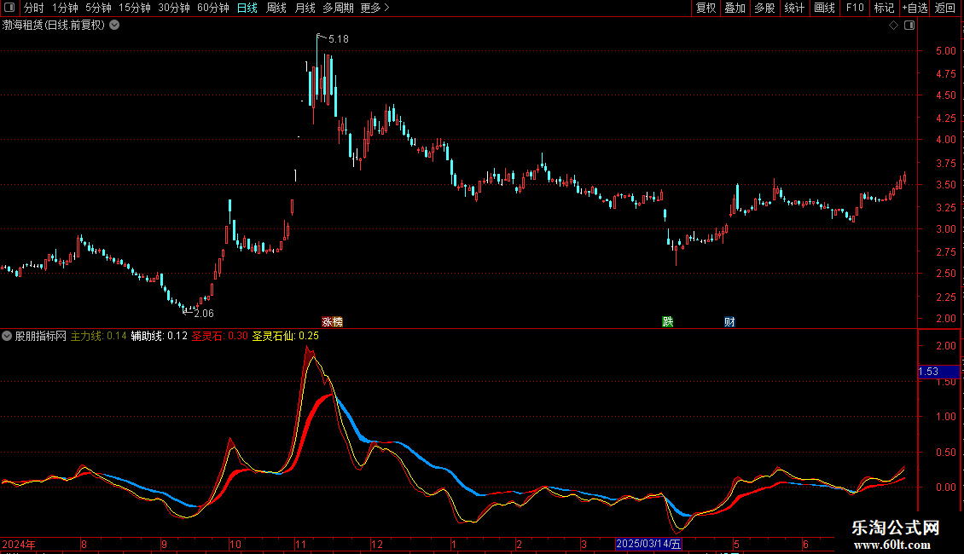Open F10 company information
Viewport: 964px width, 554px height.
855,8
